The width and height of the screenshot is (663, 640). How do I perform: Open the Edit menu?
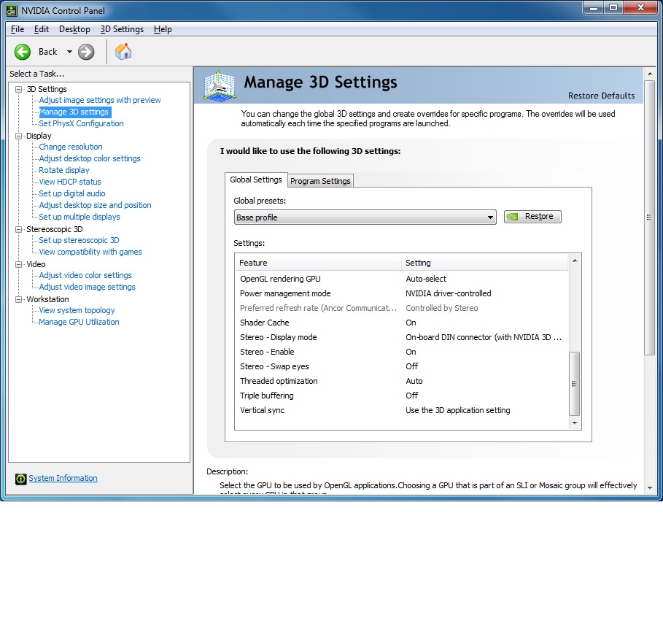pos(42,29)
